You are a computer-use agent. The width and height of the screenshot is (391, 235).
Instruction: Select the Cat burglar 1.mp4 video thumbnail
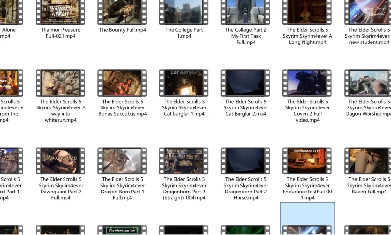tap(184, 83)
